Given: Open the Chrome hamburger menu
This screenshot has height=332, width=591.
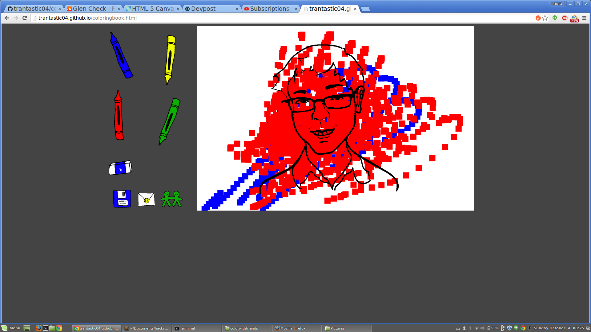Looking at the screenshot, I should pyautogui.click(x=584, y=18).
